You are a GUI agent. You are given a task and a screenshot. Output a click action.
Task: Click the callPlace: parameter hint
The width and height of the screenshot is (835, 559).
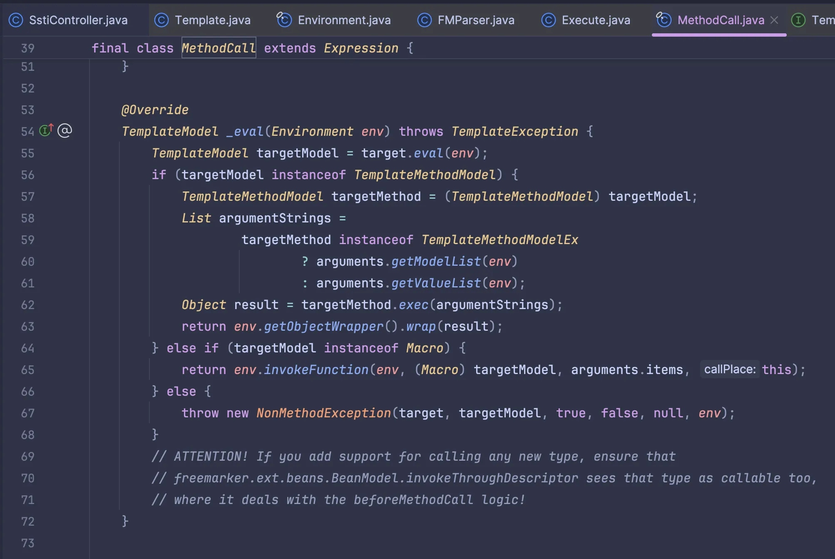(x=730, y=369)
